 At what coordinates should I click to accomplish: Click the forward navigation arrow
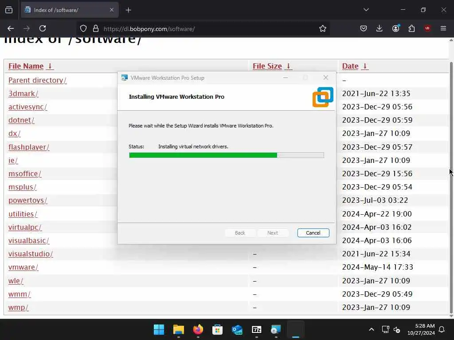click(27, 28)
